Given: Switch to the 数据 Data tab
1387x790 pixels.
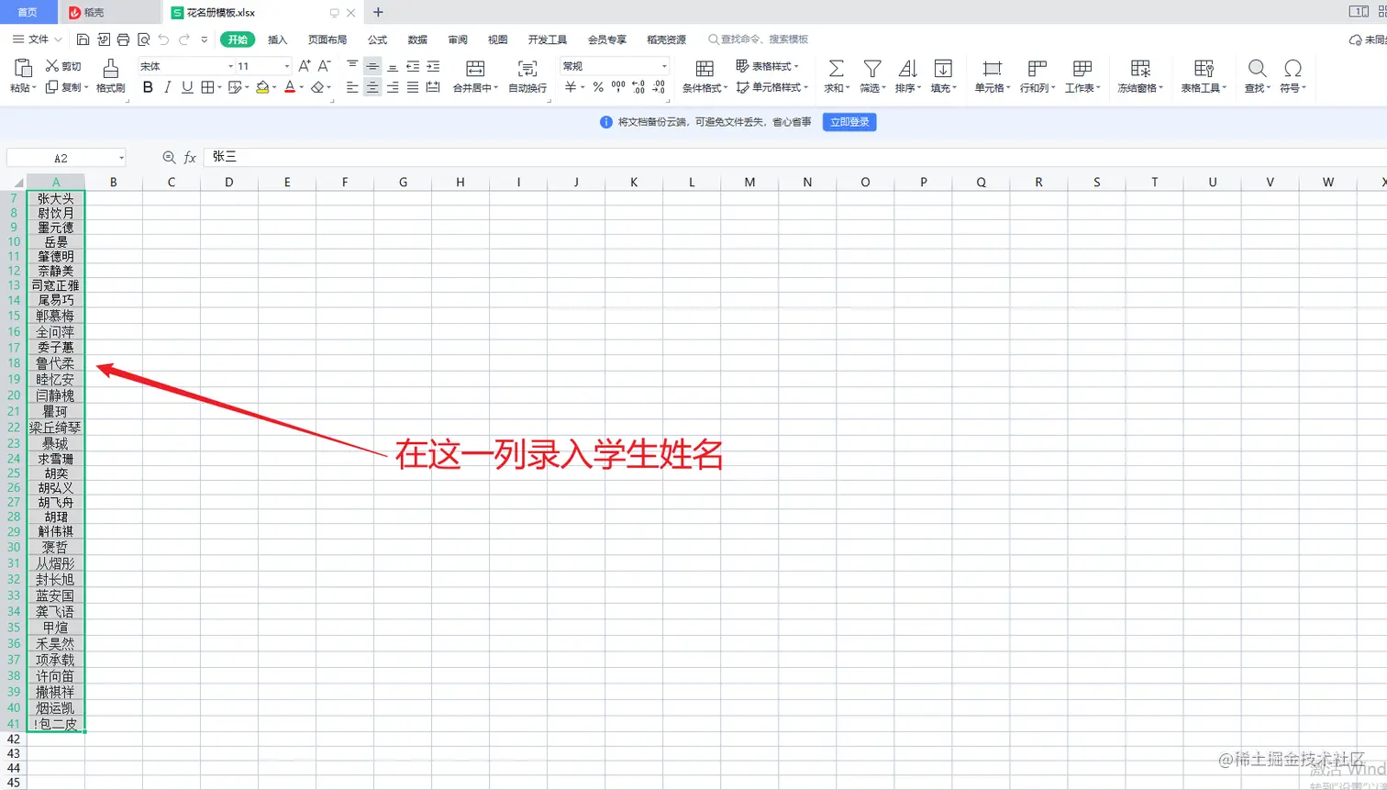Looking at the screenshot, I should tap(417, 39).
